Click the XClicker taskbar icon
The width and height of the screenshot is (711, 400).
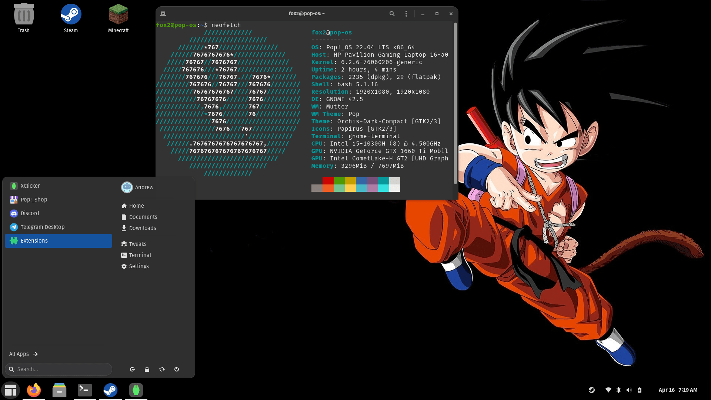136,390
